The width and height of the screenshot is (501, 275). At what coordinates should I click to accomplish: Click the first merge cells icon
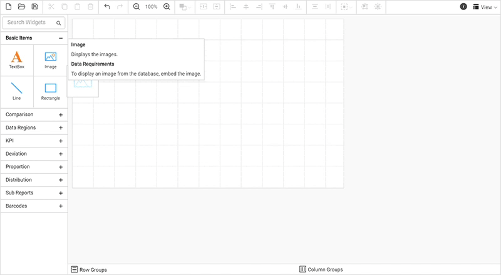(x=204, y=7)
